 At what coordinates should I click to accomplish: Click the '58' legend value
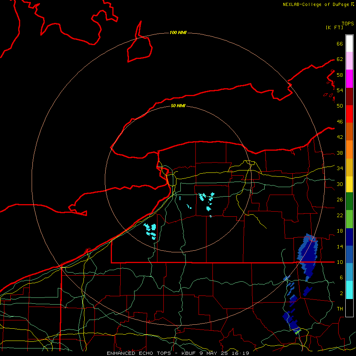(340, 75)
